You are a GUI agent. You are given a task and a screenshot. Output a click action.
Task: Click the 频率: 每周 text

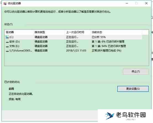click(x=15, y=99)
